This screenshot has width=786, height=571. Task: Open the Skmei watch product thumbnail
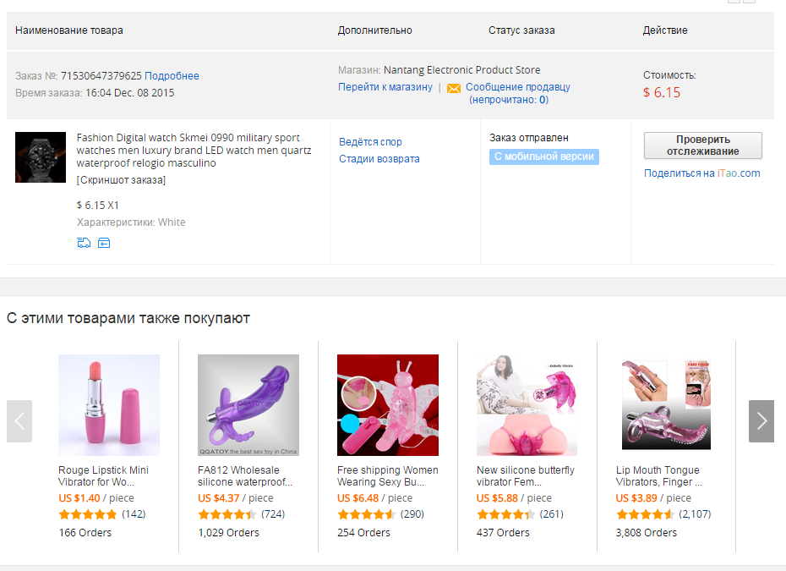coord(41,157)
